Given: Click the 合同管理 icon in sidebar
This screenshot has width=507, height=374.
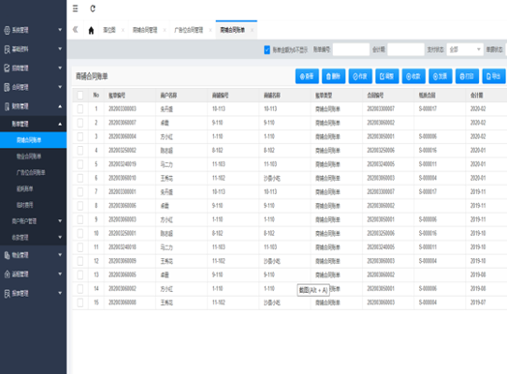Looking at the screenshot, I should tap(7, 87).
